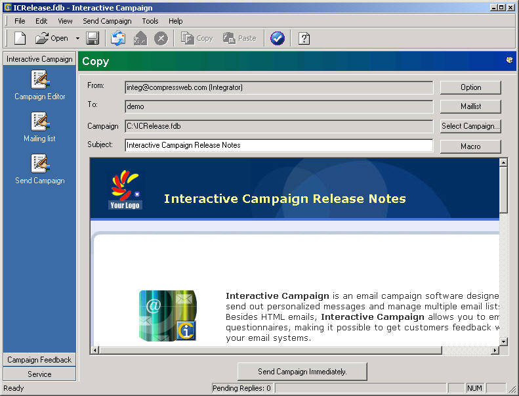Click the Macro button
Screen dimensions: 519x396
470,146
